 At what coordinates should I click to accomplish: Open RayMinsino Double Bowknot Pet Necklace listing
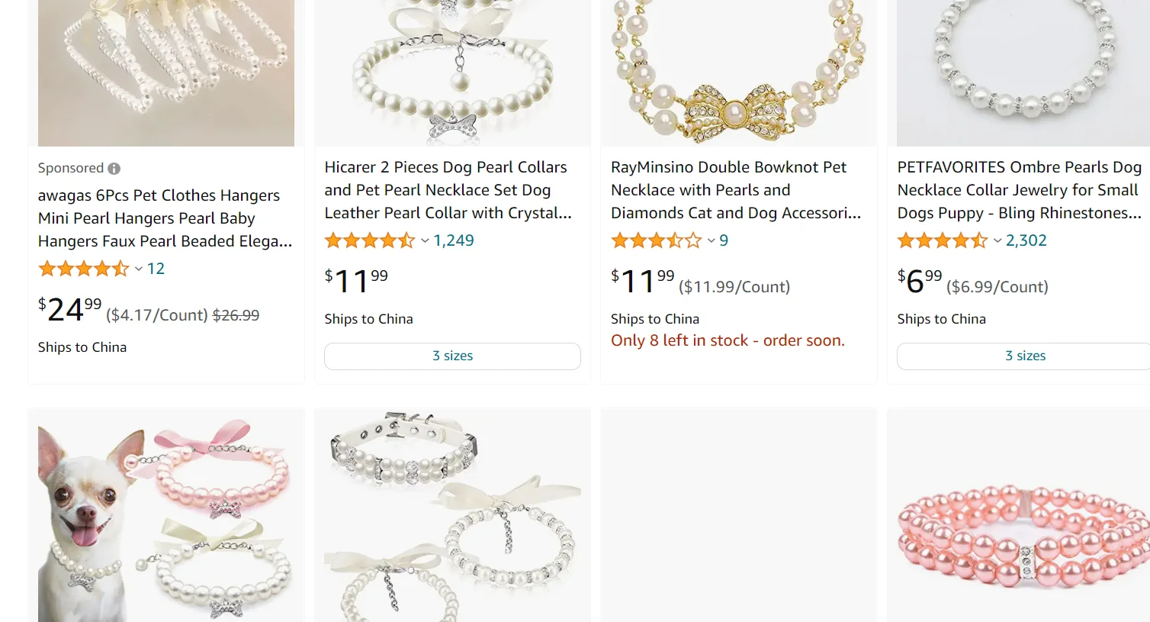click(x=735, y=190)
